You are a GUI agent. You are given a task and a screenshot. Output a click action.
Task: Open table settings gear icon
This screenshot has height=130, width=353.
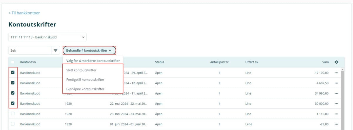(x=336, y=62)
